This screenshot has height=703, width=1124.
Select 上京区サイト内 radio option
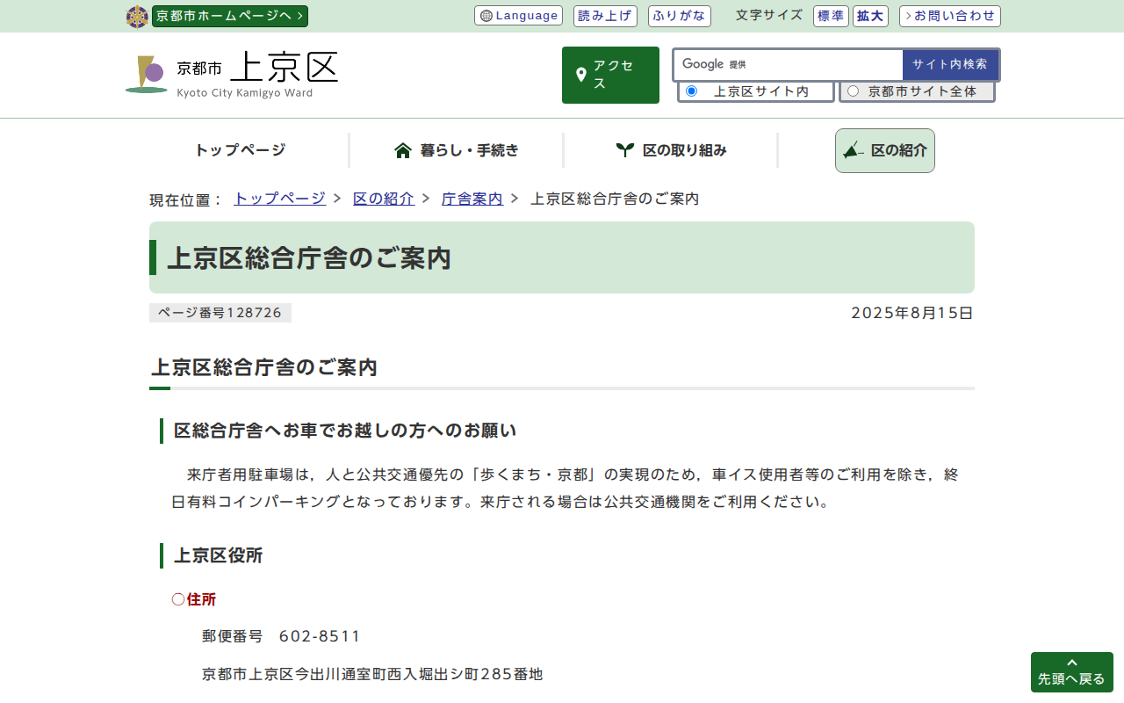tap(692, 91)
